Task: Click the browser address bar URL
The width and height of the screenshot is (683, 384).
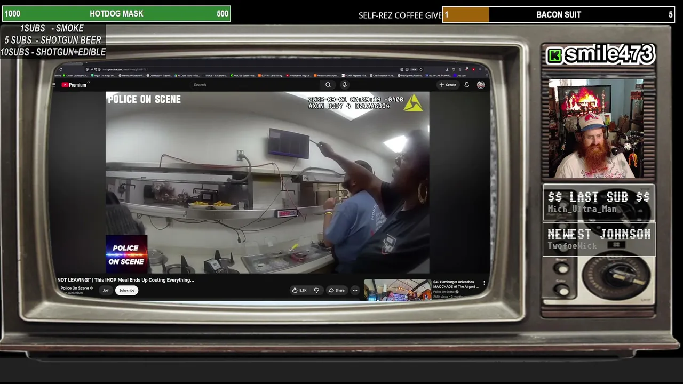Action: [x=125, y=69]
